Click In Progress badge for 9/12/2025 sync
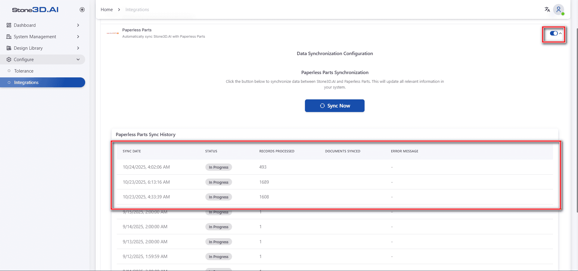 point(219,257)
